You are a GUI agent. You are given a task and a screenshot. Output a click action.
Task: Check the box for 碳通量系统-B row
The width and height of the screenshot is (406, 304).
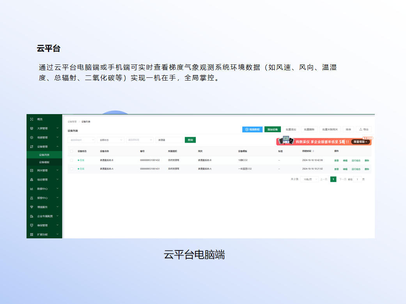tap(71, 160)
